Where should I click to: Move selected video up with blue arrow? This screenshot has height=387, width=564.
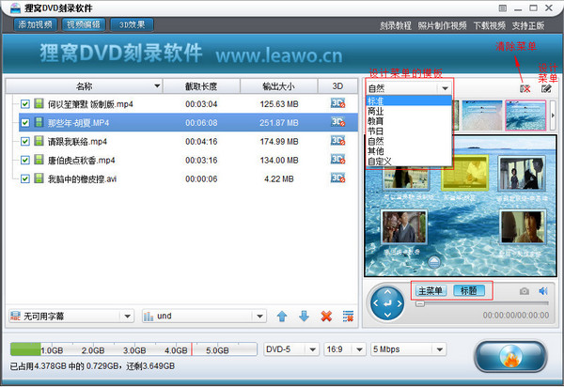[x=282, y=317]
